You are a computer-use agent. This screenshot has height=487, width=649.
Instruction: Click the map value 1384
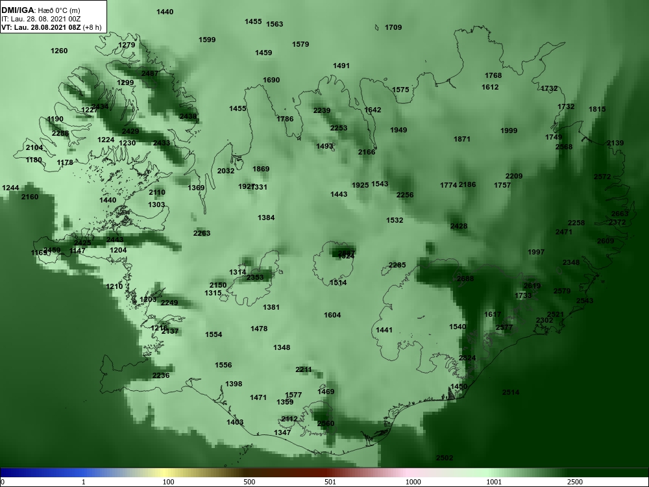tap(265, 218)
